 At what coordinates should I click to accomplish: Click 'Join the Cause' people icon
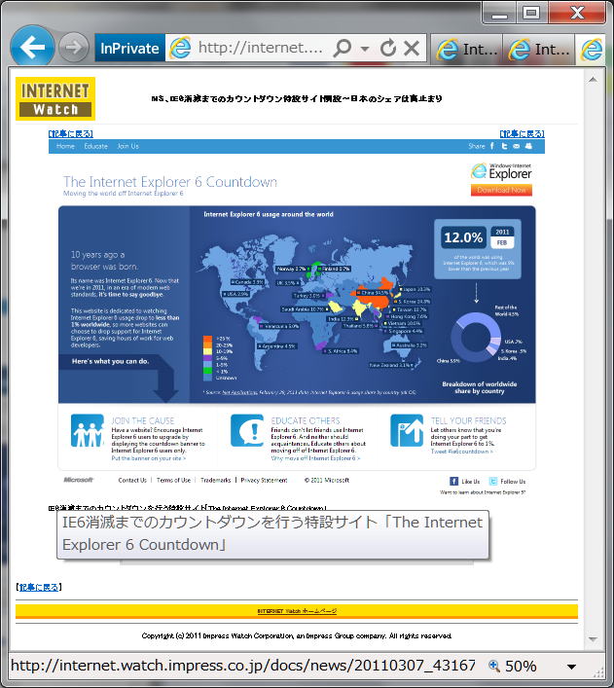(x=88, y=430)
